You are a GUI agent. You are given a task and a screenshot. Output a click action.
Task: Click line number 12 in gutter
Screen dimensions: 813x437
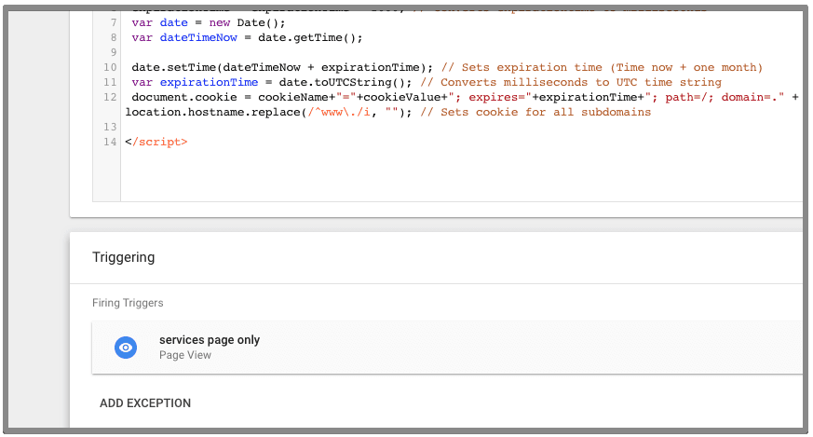(x=110, y=97)
